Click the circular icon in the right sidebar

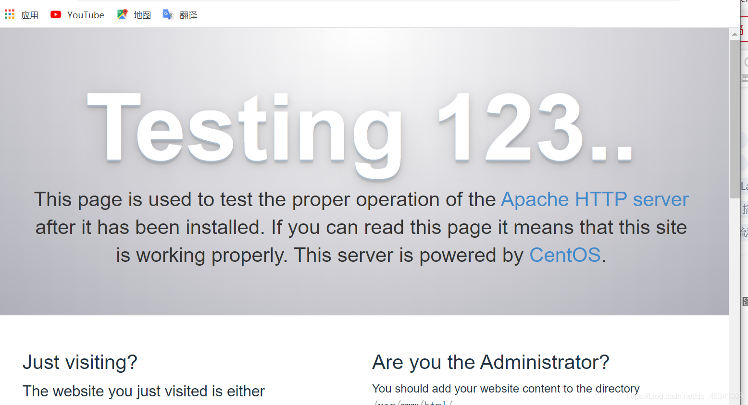[x=745, y=62]
